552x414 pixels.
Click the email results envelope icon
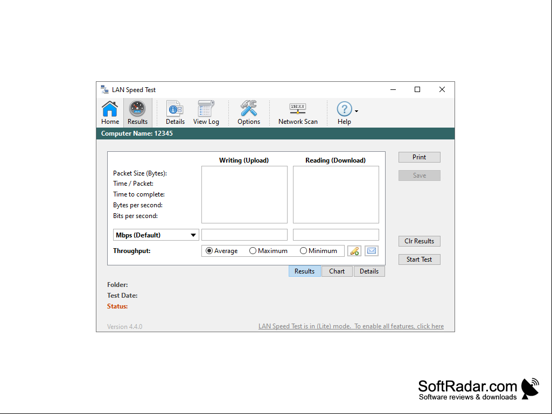[x=372, y=251]
